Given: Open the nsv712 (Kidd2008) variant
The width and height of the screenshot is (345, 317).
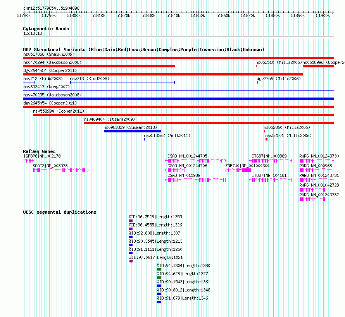Looking at the screenshot, I should click(29, 82).
